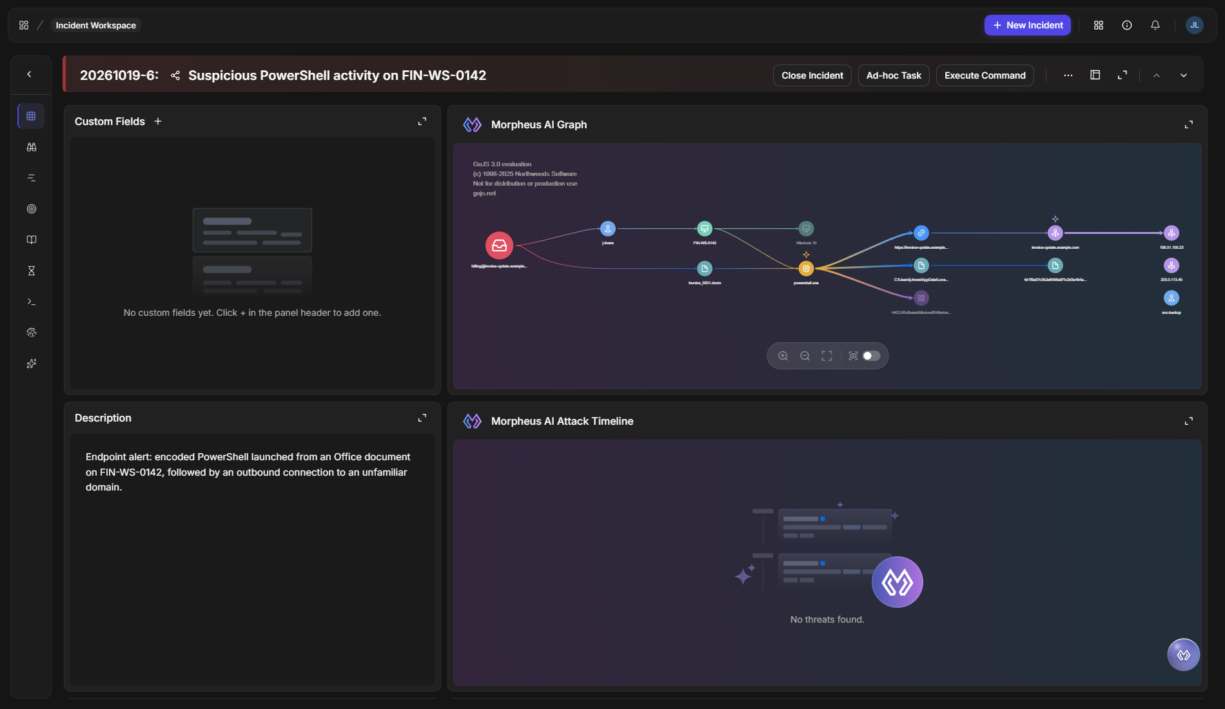Image resolution: width=1225 pixels, height=709 pixels.
Task: Select the Windows 10 node
Action: (x=806, y=229)
